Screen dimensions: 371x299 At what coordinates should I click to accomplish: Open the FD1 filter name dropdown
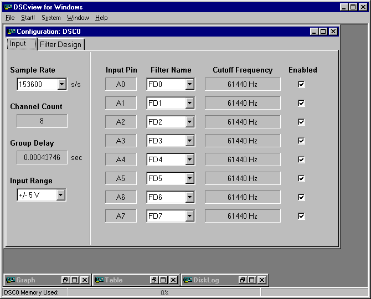pyautogui.click(x=189, y=103)
